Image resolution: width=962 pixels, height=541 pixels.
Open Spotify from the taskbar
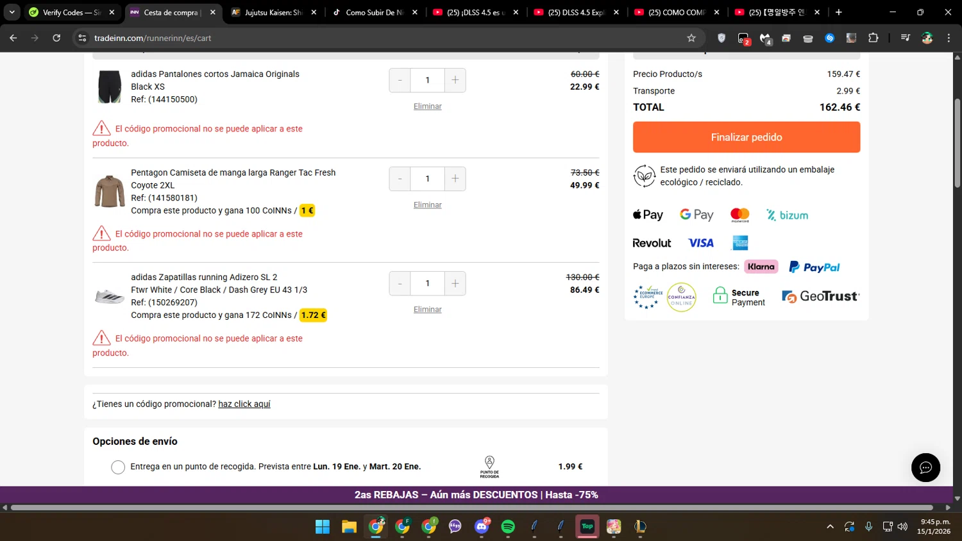(x=508, y=527)
